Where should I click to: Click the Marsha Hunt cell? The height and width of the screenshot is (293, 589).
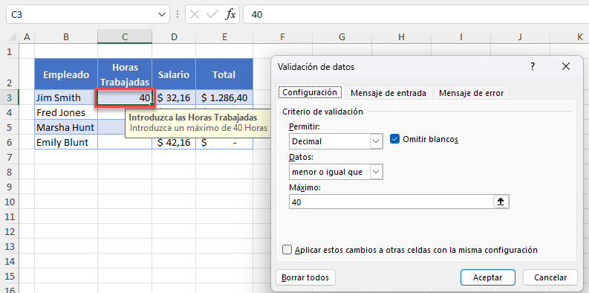coord(66,127)
